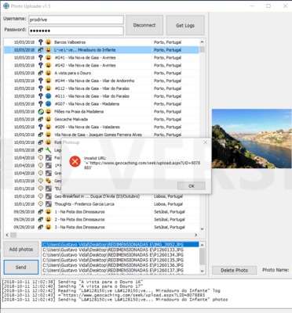Select the IMG_3952.JPG file entry

coord(120,244)
